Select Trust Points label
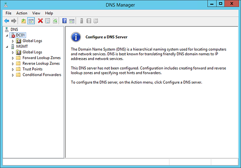This screenshot has width=241, height=168. pos(32,69)
